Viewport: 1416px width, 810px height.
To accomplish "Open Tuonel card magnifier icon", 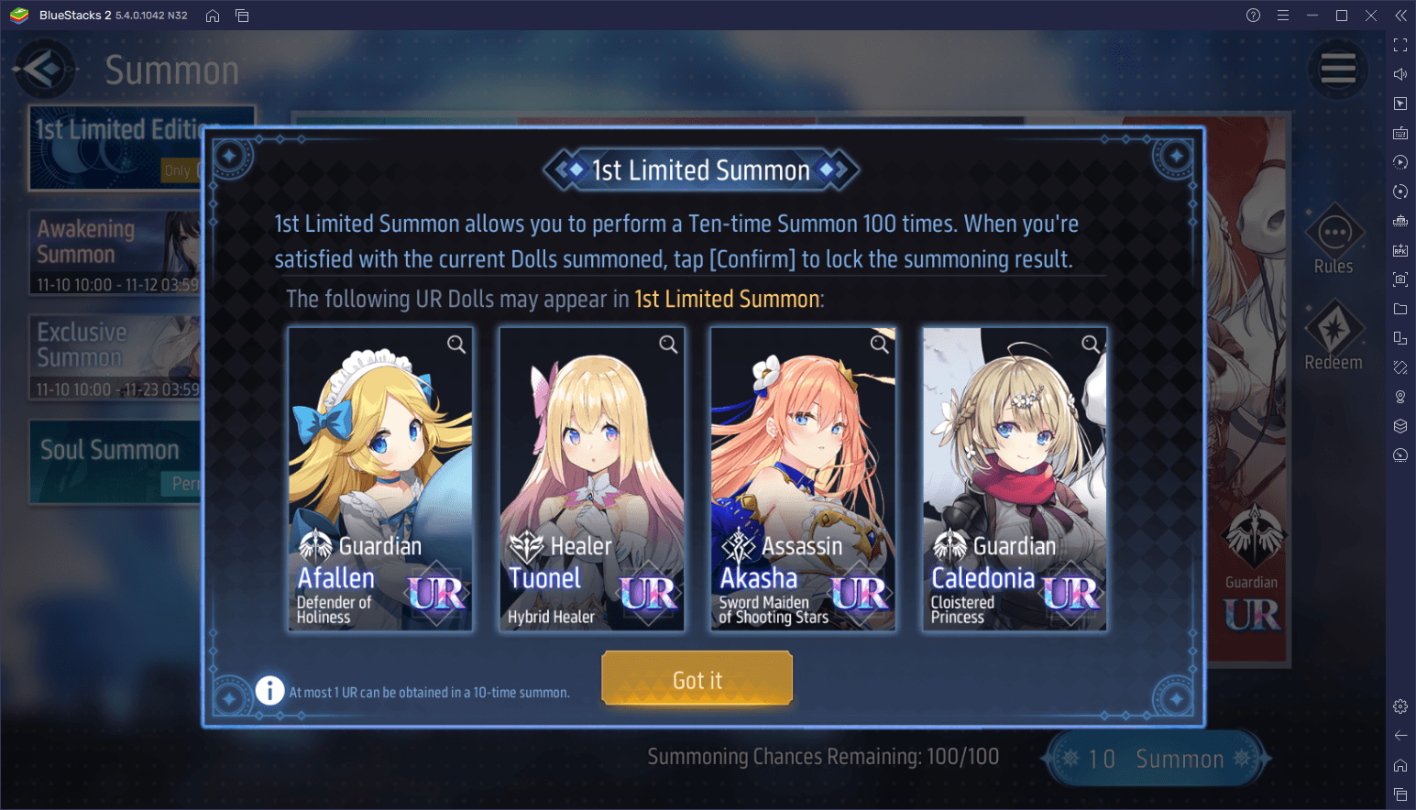I will pyautogui.click(x=668, y=345).
